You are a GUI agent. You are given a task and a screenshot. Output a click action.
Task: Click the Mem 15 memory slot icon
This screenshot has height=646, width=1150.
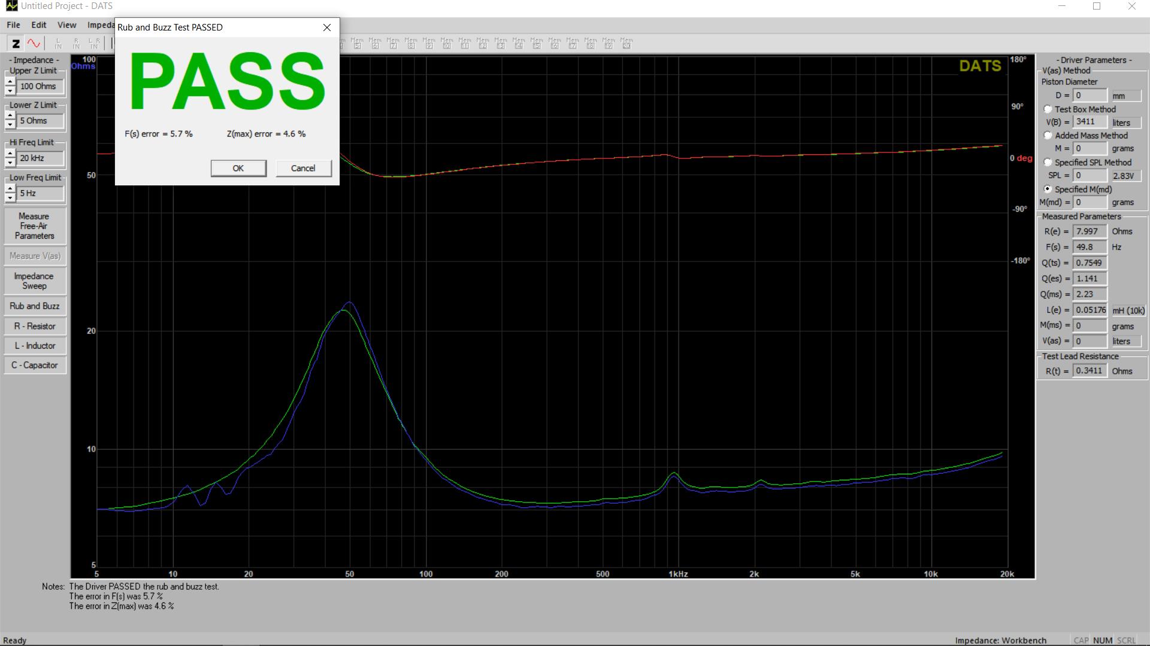(x=537, y=43)
